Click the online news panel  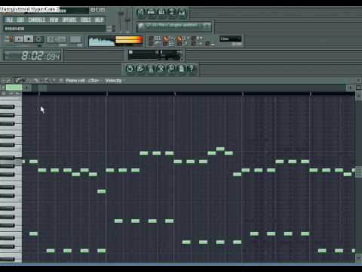coord(174,26)
